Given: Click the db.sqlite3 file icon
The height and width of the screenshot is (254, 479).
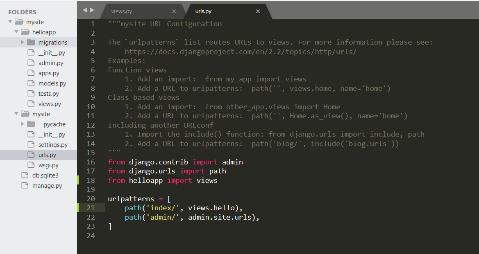Looking at the screenshot, I should tap(25, 175).
